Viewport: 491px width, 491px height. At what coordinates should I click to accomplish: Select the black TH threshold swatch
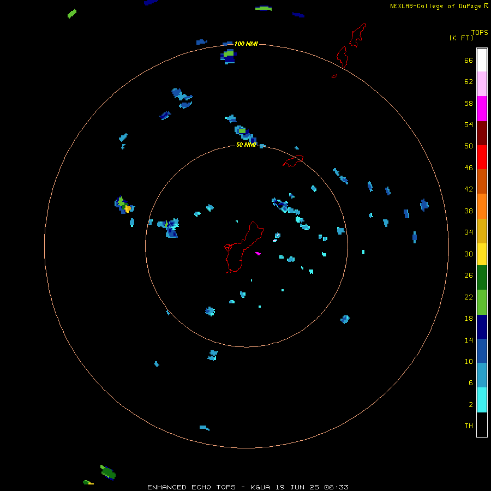coord(482,424)
